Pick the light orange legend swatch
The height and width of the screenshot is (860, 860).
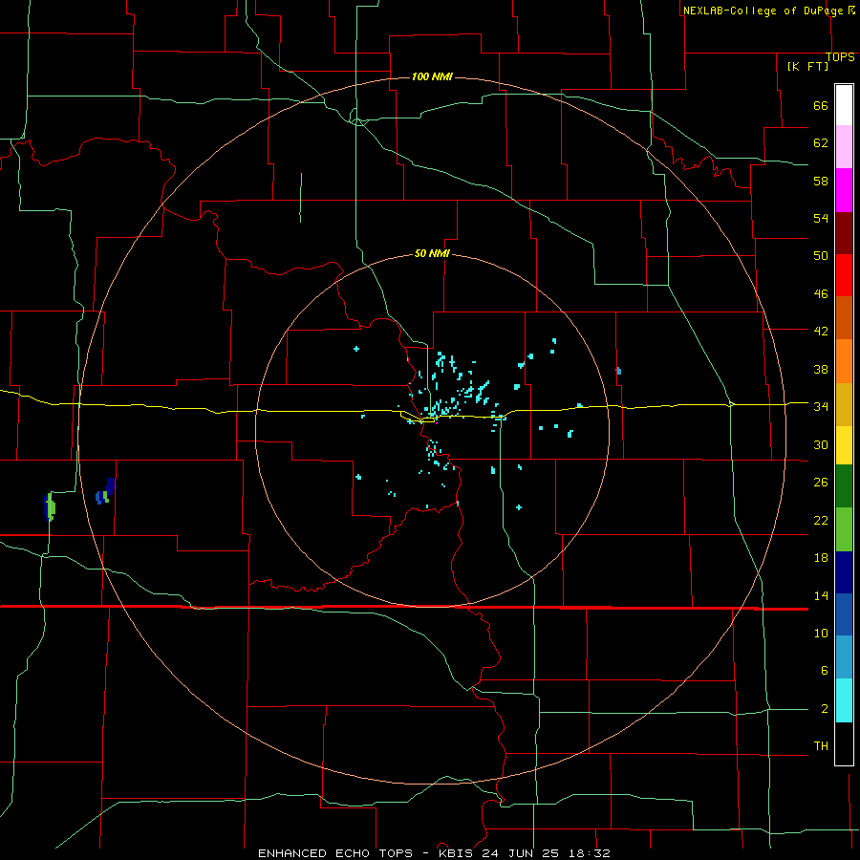844,361
